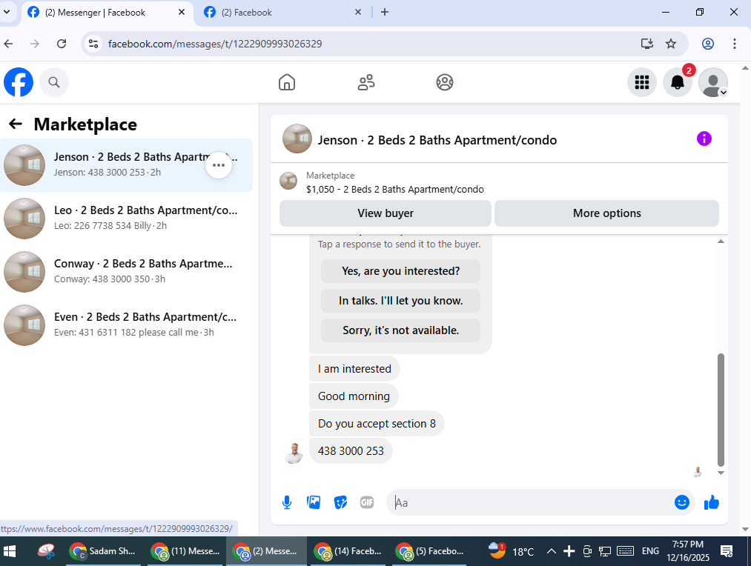Record a voice clip with microphone
The width and height of the screenshot is (751, 566).
287,502
